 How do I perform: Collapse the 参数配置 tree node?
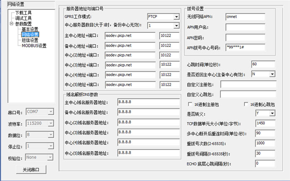click(11, 24)
